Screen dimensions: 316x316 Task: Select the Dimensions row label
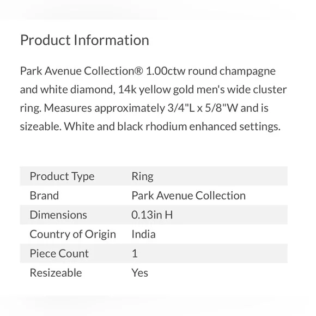[x=58, y=215]
